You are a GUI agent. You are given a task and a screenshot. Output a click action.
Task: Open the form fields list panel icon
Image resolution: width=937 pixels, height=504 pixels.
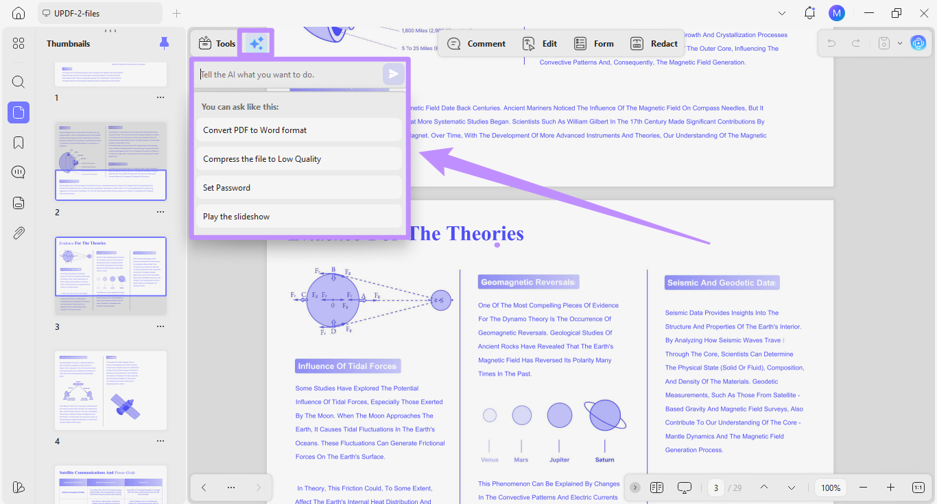(19, 202)
